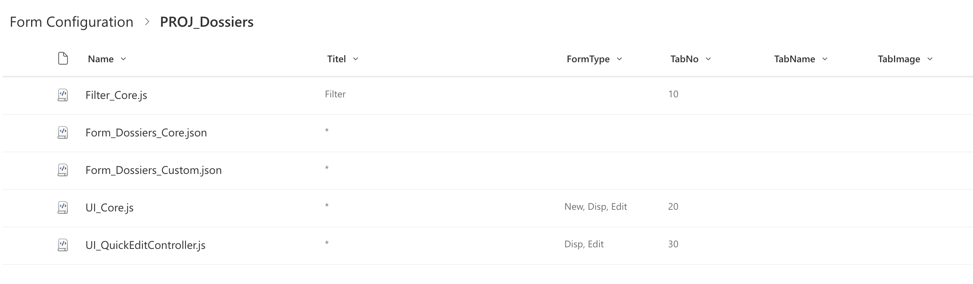973x284 pixels.
Task: Click the UI_QuickEditController.js file icon
Action: (63, 245)
